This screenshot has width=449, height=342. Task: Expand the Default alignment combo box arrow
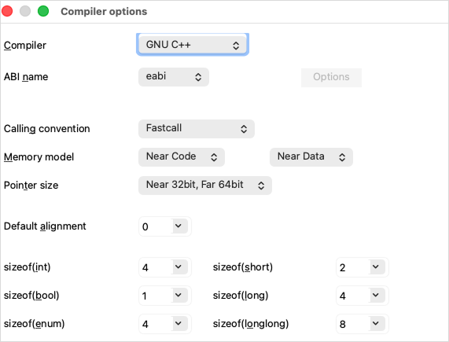[x=179, y=226]
